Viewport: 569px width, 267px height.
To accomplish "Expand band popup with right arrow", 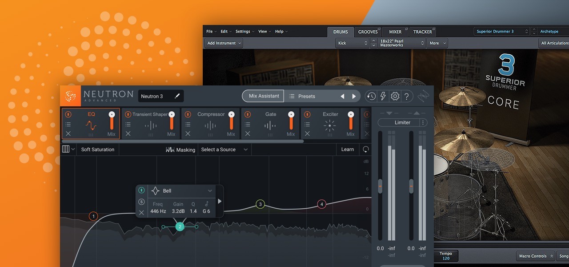I will pyautogui.click(x=219, y=201).
